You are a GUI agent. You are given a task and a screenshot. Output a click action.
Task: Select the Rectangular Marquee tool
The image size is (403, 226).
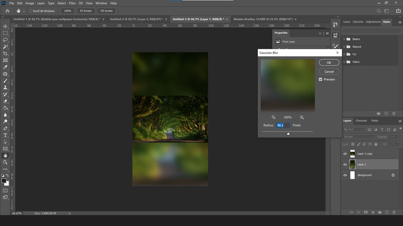(x=5, y=33)
